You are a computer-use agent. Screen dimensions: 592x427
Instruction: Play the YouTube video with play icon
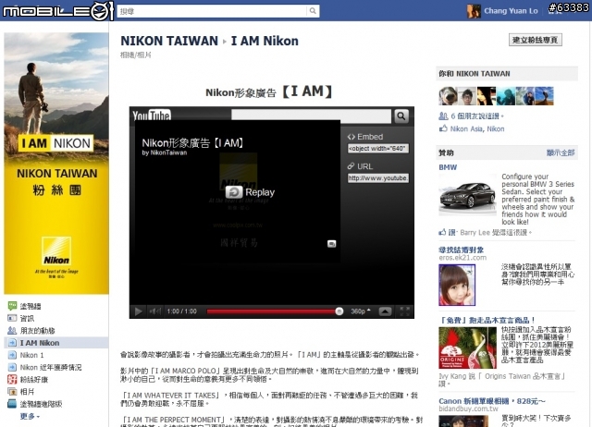(x=138, y=311)
